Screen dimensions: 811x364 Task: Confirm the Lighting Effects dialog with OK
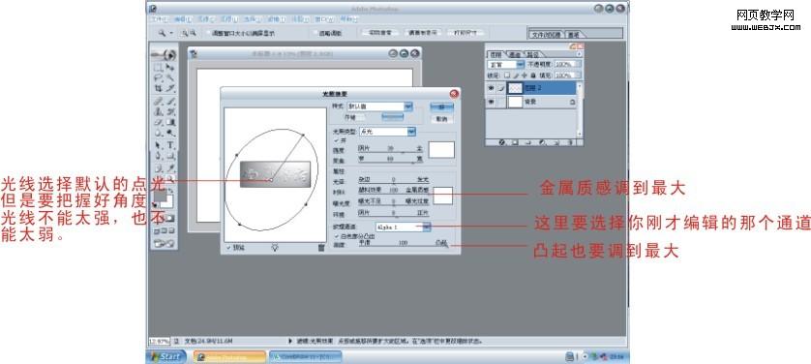pyautogui.click(x=441, y=106)
